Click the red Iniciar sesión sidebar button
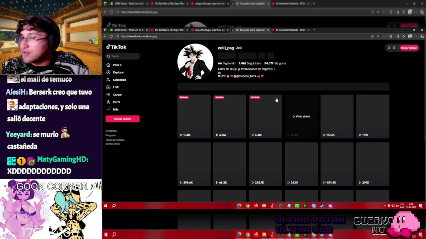Image resolution: width=426 pixels, height=239 pixels. click(x=122, y=119)
